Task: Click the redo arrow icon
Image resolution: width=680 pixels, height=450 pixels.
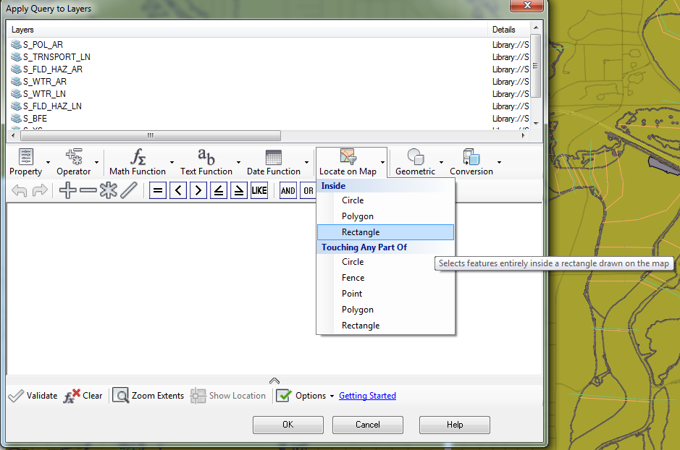Action: (x=39, y=190)
